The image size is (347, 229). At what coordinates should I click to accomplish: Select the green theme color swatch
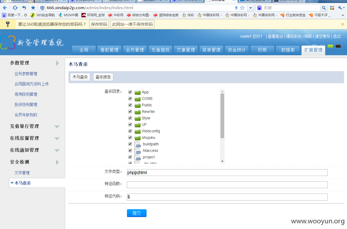click(330, 46)
